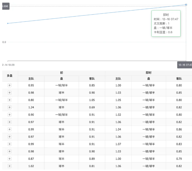192x171 pixels.
Task: Click the plus icon for the 0.87 row
Action: (10, 159)
